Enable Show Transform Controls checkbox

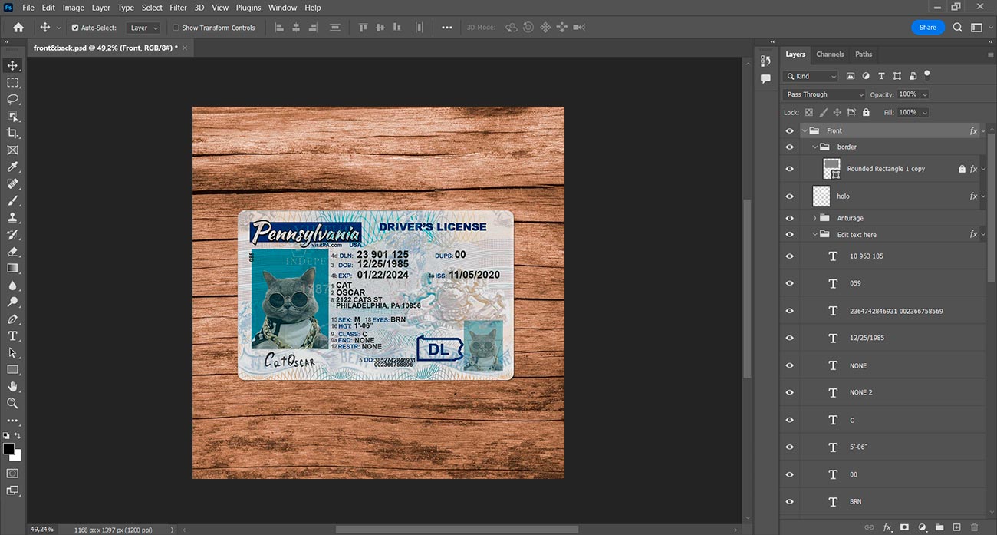pyautogui.click(x=176, y=28)
